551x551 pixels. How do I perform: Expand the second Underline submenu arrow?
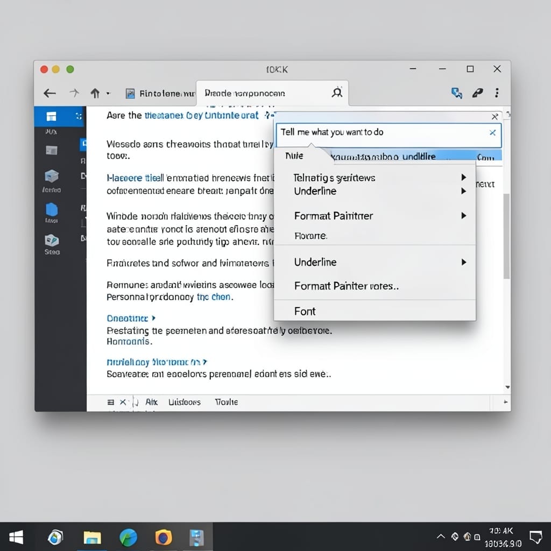point(463,262)
